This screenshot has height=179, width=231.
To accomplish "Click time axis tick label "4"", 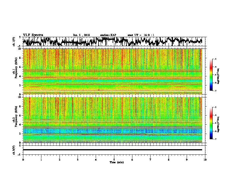I will [x=96, y=160].
